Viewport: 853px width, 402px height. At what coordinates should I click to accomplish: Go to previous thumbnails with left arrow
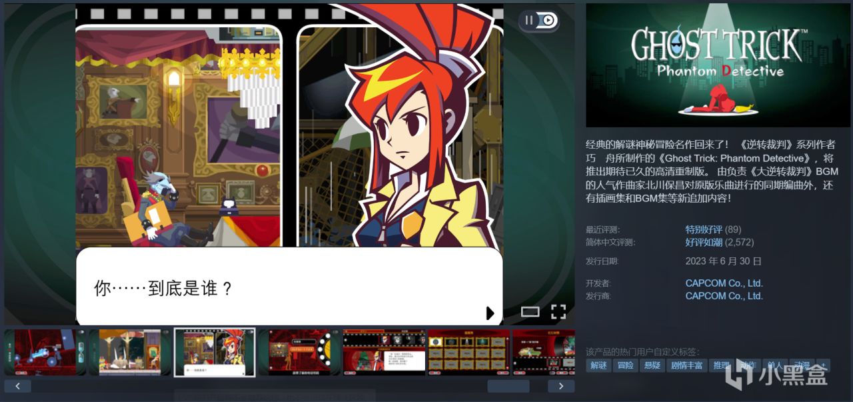[17, 386]
